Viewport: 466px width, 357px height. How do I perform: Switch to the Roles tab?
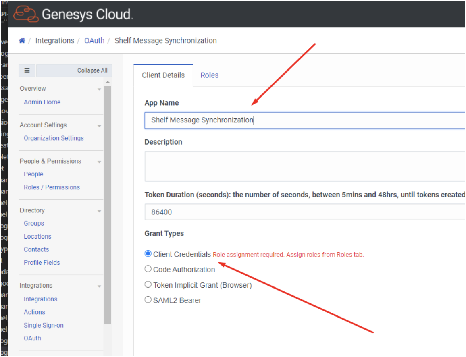210,75
